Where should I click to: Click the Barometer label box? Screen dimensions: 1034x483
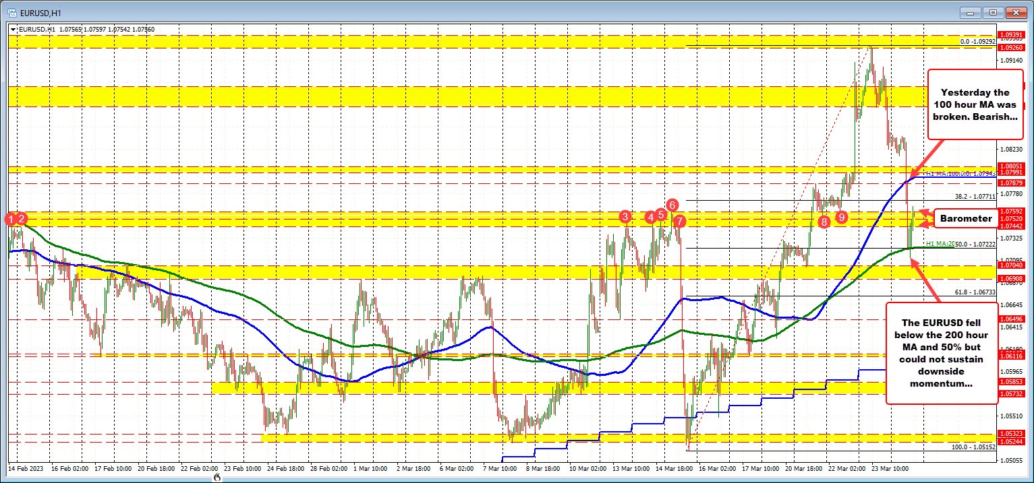pyautogui.click(x=966, y=218)
